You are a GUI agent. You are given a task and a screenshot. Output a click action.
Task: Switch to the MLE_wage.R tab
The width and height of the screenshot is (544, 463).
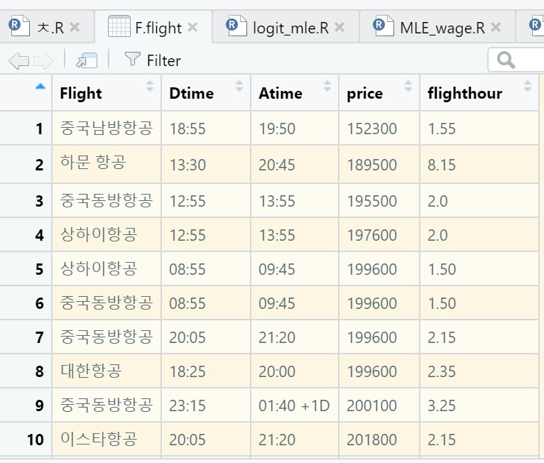coord(437,27)
